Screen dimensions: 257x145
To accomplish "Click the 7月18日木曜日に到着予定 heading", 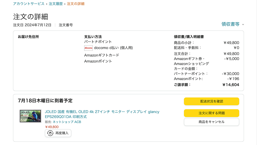I will click(45, 100).
